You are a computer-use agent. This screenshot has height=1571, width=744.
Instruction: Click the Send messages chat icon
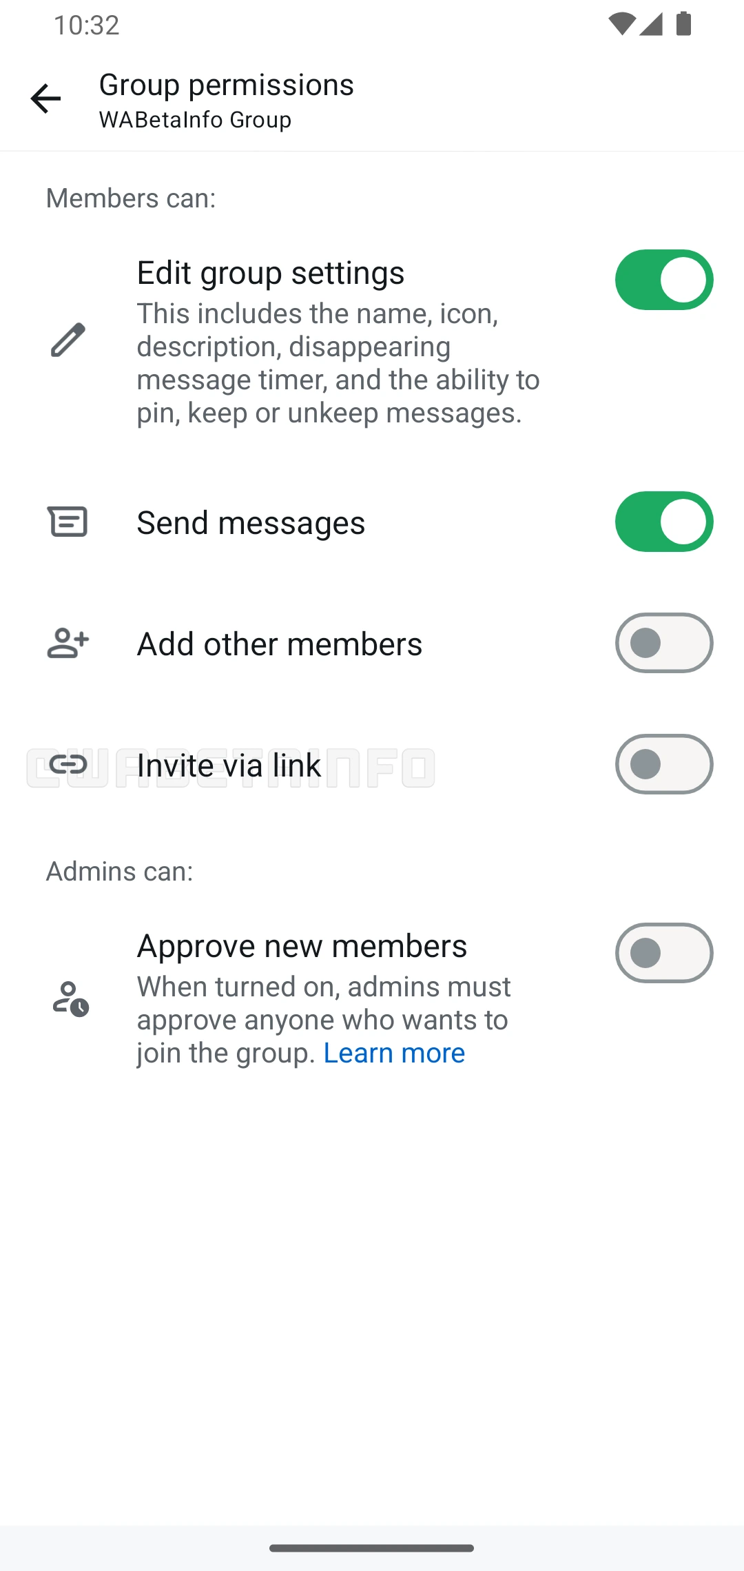pyautogui.click(x=68, y=522)
